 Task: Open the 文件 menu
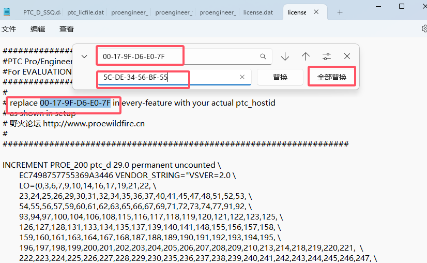click(x=9, y=29)
